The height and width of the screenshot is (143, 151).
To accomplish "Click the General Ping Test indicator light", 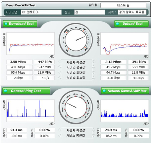I will click(5, 91).
